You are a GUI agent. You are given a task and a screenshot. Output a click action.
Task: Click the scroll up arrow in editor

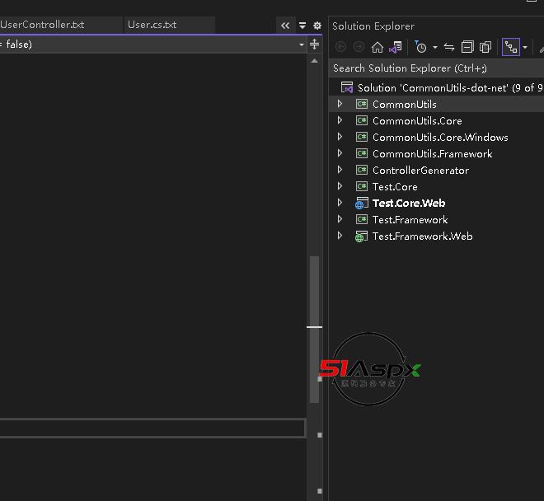click(314, 61)
